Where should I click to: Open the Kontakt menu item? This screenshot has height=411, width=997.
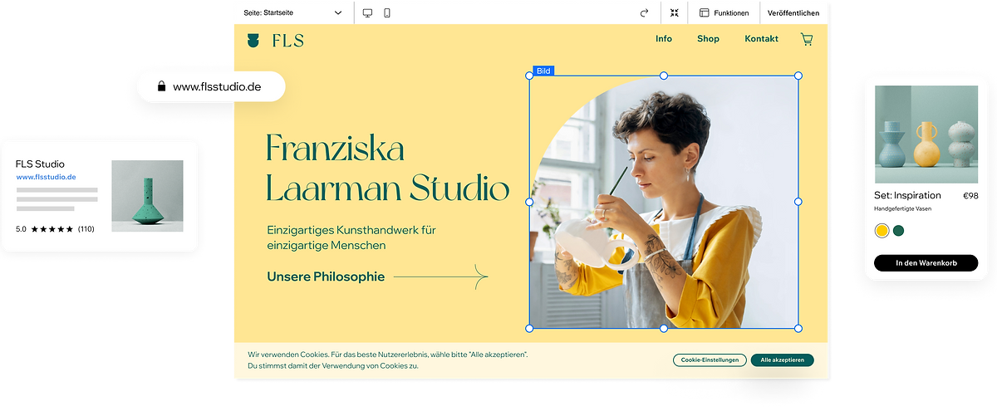[762, 39]
